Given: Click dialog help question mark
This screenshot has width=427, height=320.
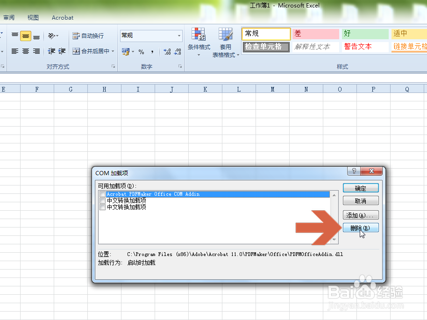Looking at the screenshot, I should coord(354,171).
